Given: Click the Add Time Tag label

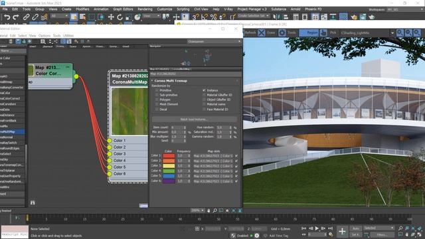Looking at the screenshot, I should click(x=278, y=236).
